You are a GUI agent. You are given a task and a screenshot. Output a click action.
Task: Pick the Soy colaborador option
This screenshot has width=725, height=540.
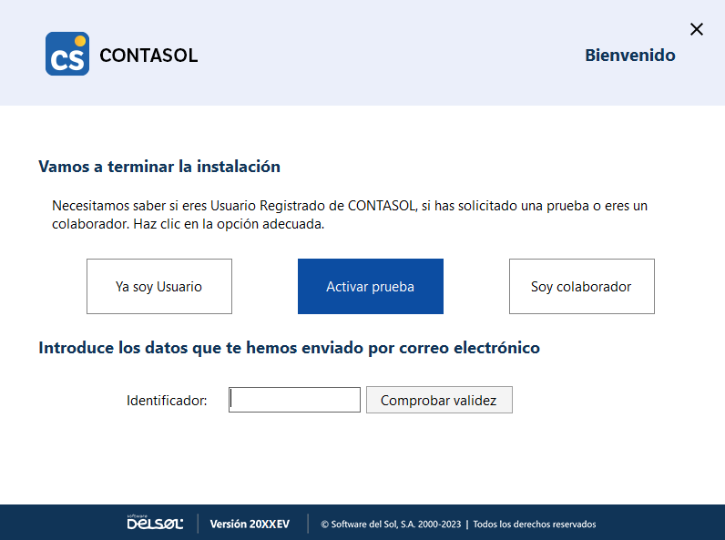tap(582, 286)
